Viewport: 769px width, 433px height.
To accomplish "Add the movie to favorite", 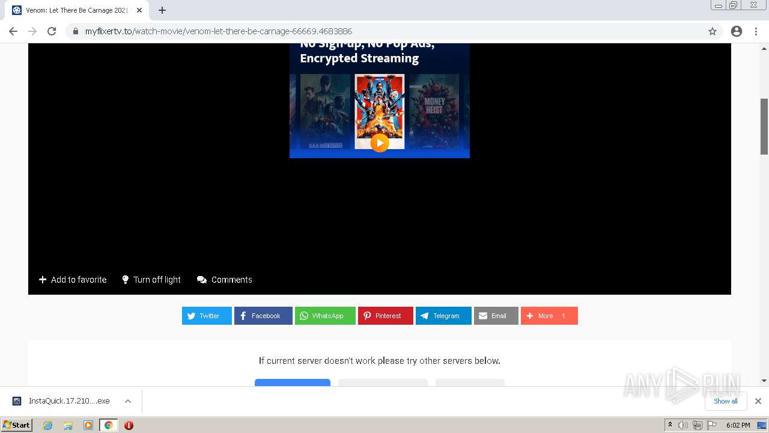I will click(73, 280).
